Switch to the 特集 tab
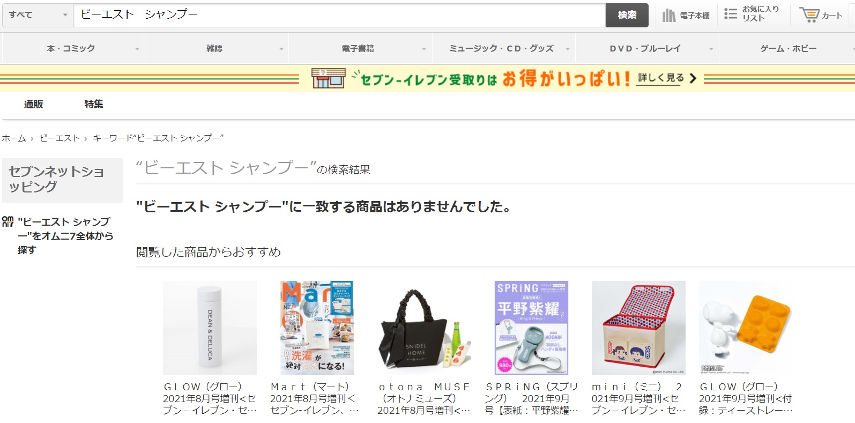Viewport: 855px width, 423px height. click(x=94, y=104)
